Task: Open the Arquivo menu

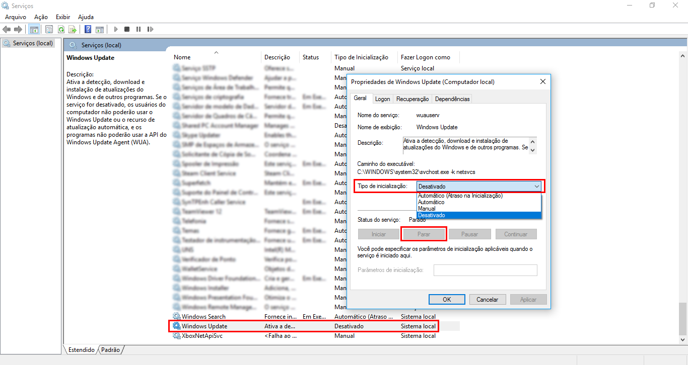Action: (16, 17)
